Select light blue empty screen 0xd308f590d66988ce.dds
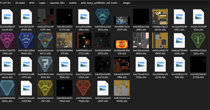The width and height of the screenshot is (210, 110). [7, 88]
